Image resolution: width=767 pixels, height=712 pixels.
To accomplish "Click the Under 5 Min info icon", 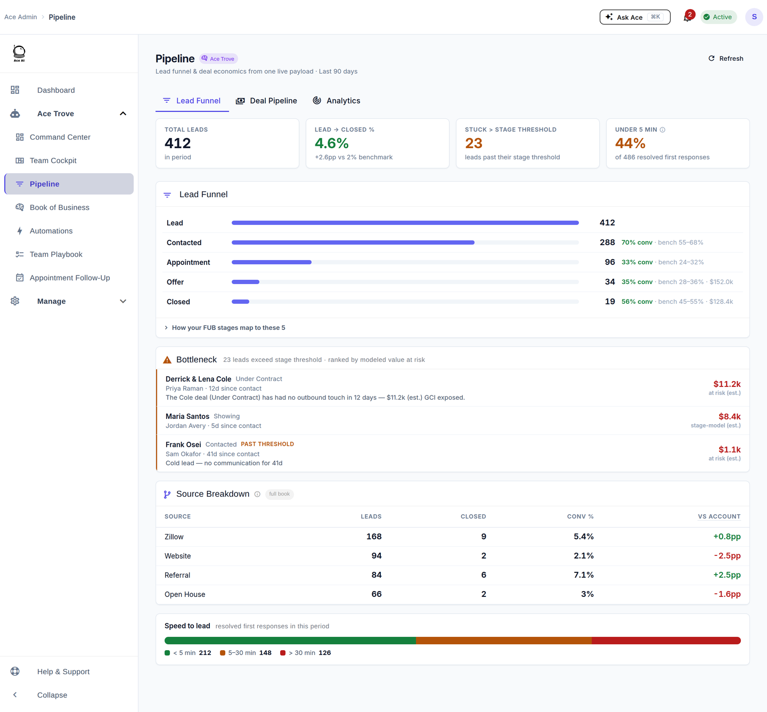I will [x=663, y=130].
